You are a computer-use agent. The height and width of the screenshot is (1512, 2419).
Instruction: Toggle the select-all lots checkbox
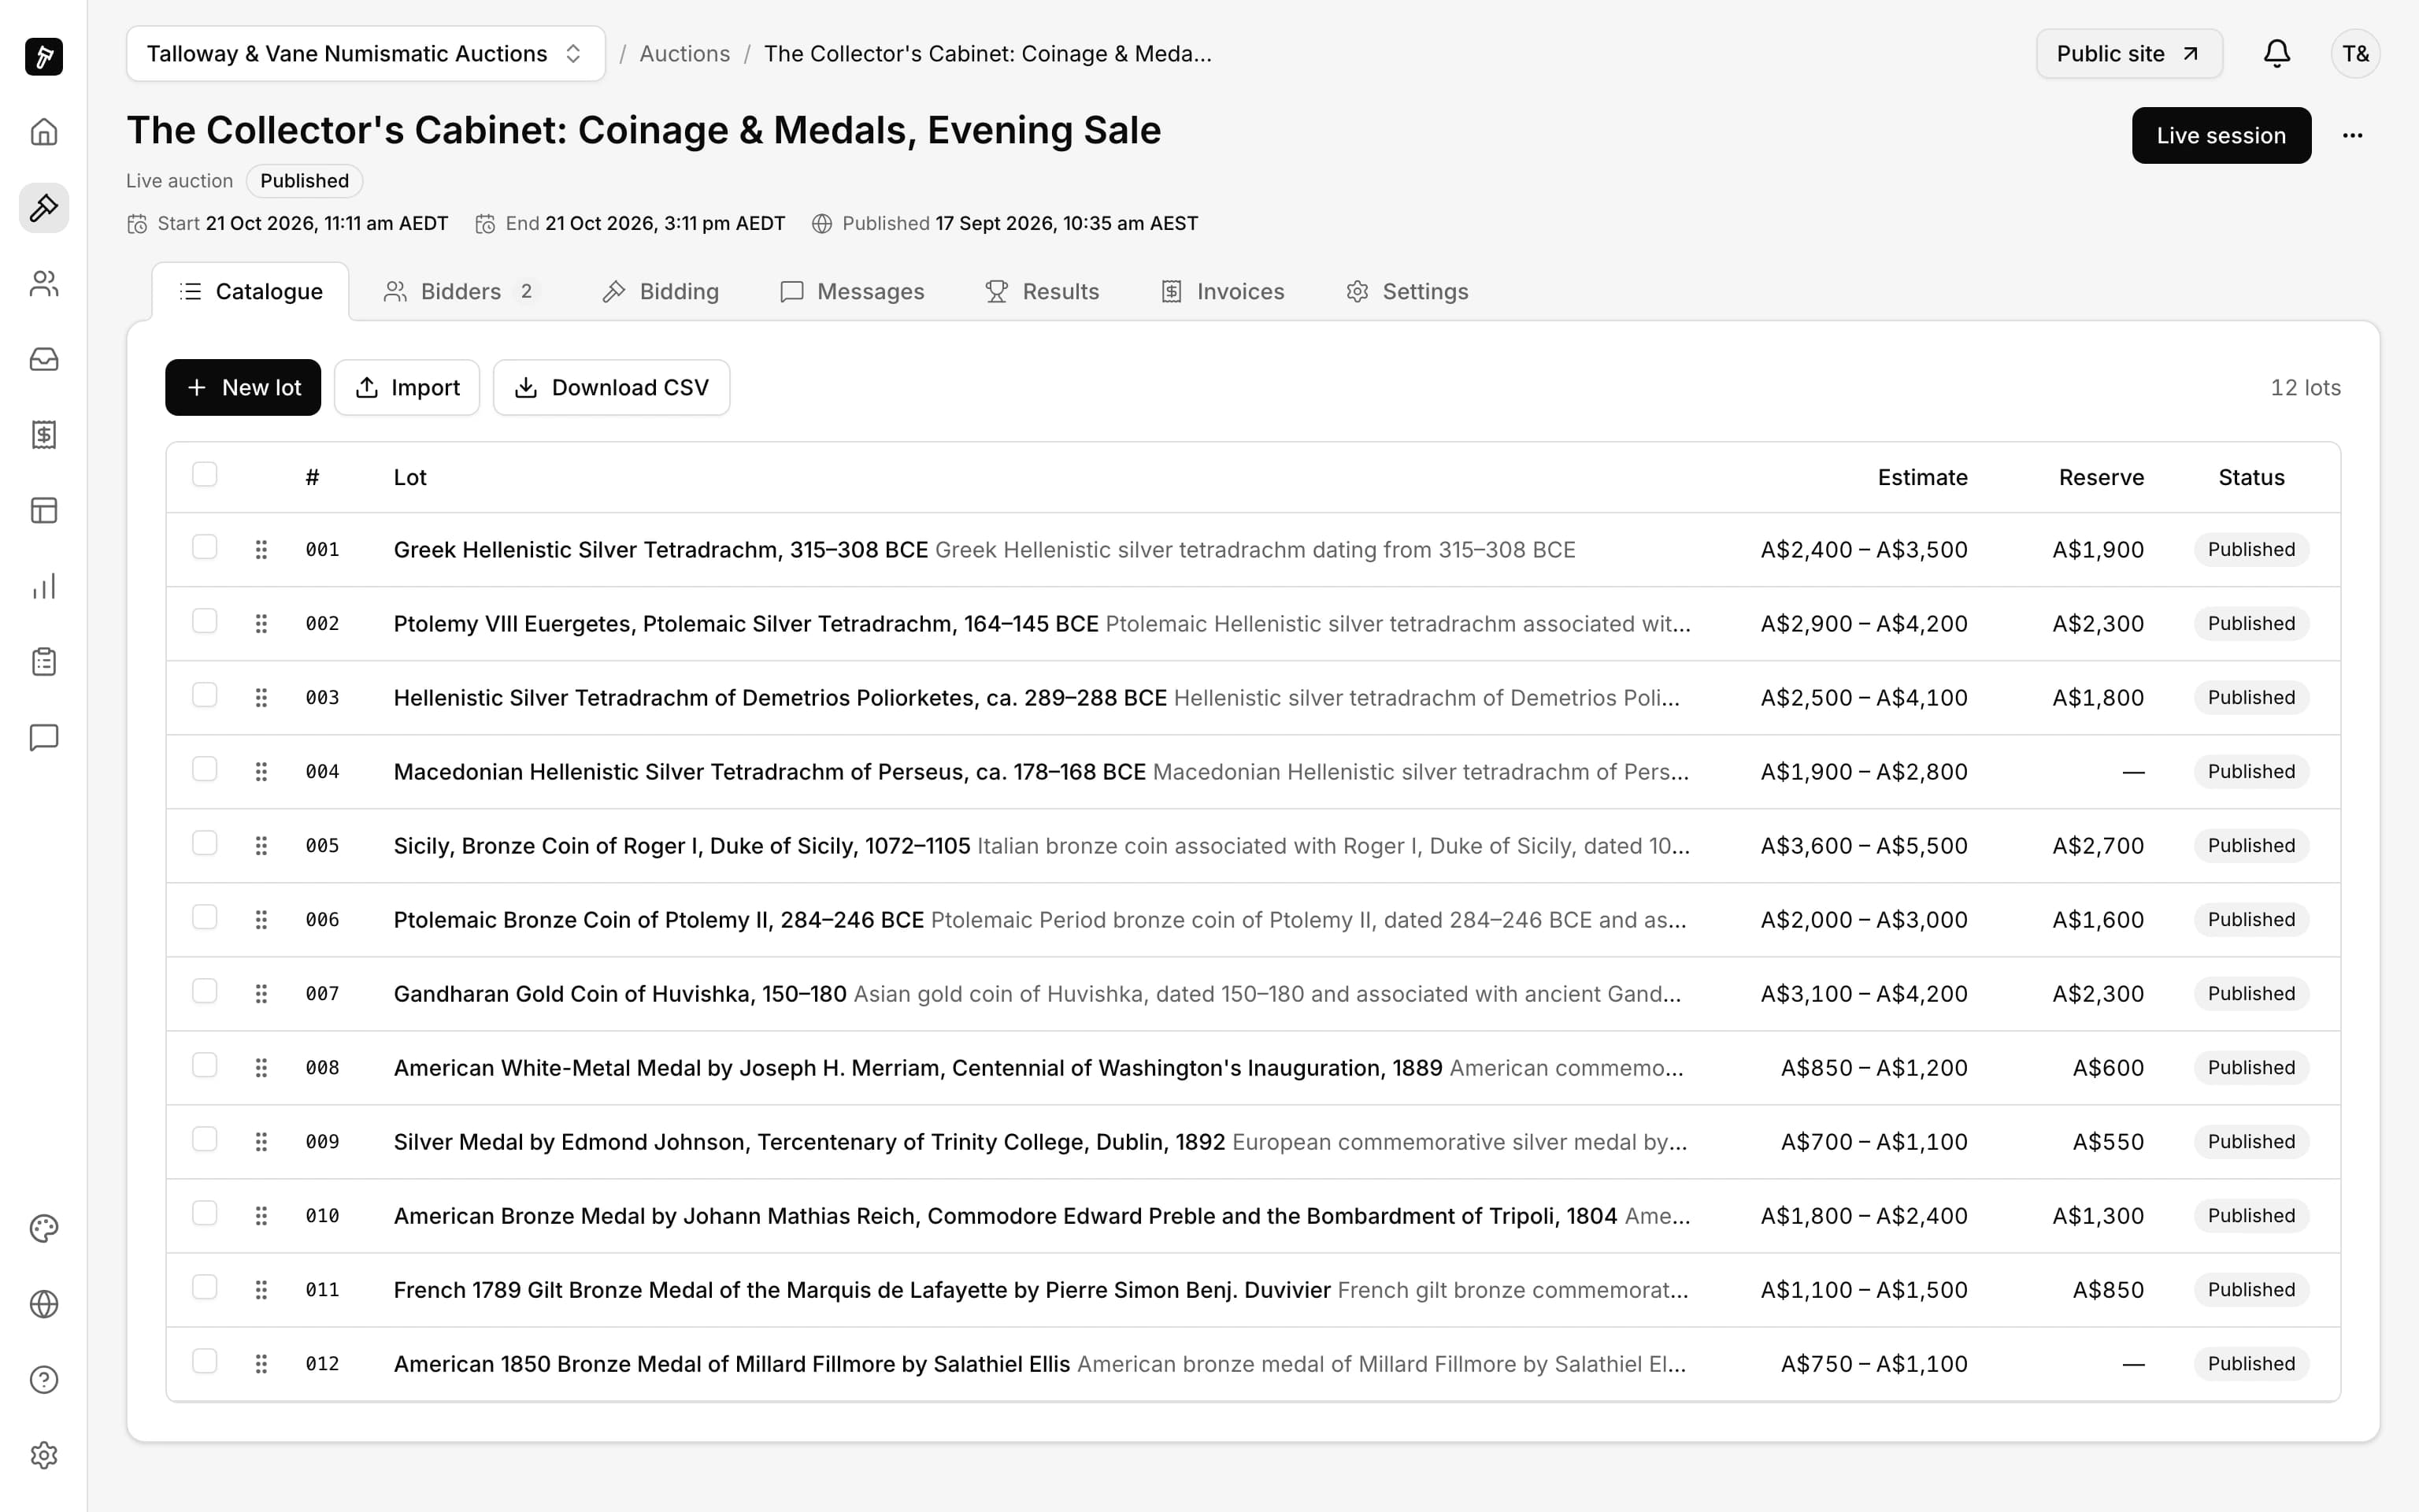(205, 474)
